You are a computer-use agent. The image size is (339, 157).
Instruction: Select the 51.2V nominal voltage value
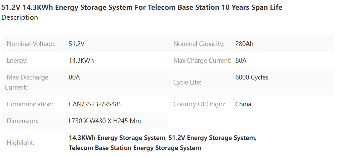click(x=77, y=44)
